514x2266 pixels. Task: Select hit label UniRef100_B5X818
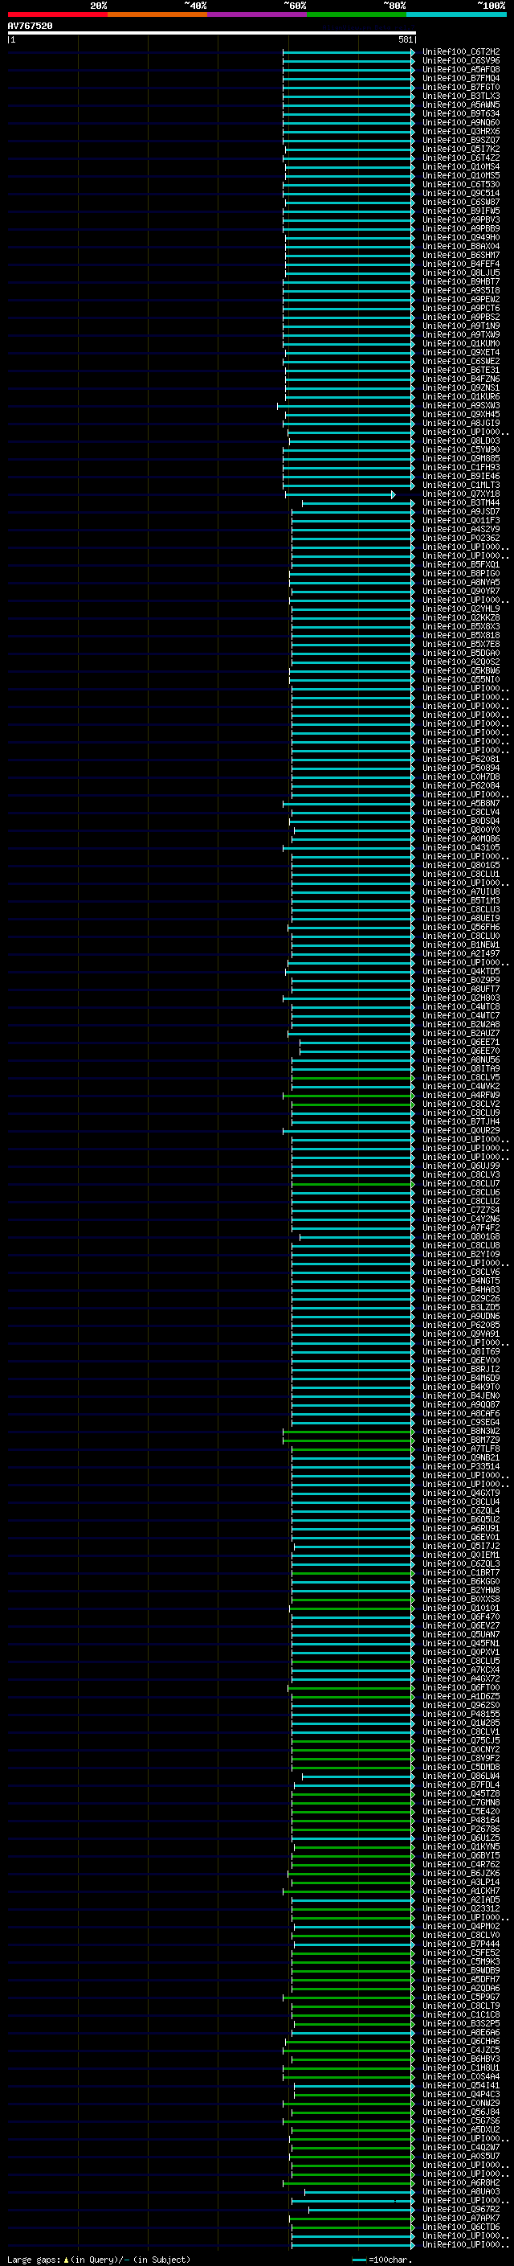point(461,635)
